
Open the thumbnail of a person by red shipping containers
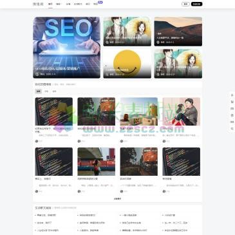[x=97, y=162]
